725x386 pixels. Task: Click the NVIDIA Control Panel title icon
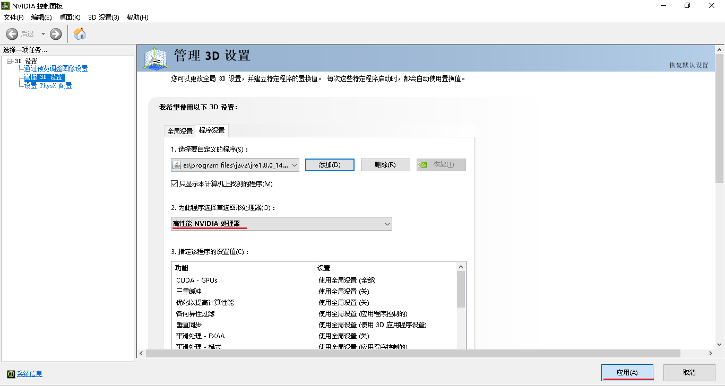coord(6,6)
